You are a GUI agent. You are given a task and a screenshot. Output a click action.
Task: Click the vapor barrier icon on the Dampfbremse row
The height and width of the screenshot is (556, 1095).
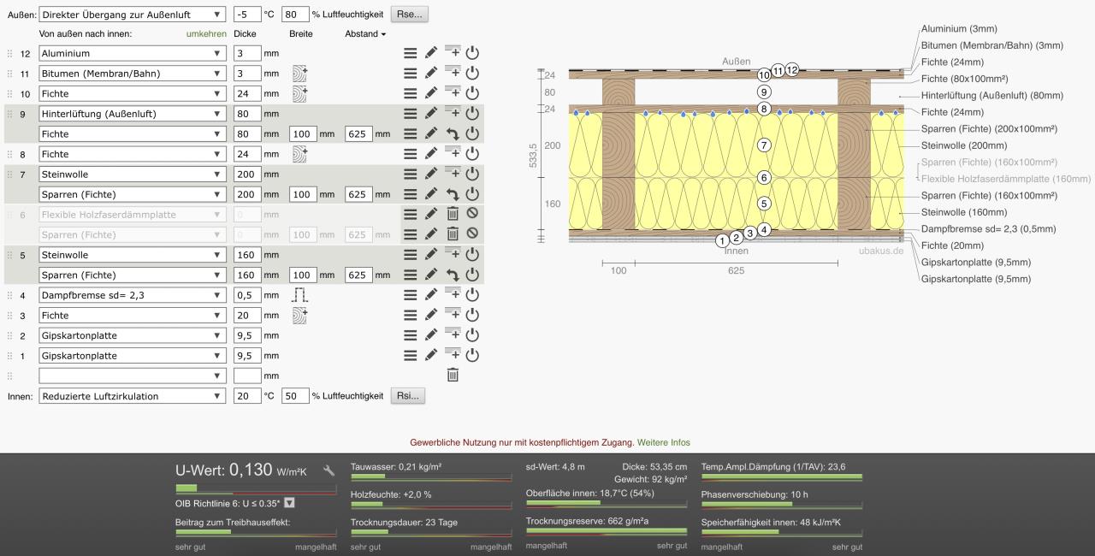[x=299, y=295]
